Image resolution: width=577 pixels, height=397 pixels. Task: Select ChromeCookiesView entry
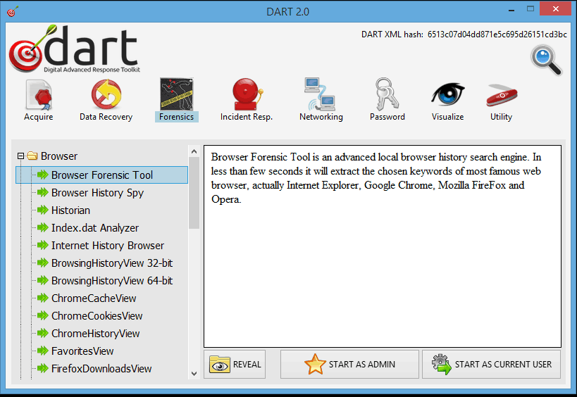tap(97, 316)
